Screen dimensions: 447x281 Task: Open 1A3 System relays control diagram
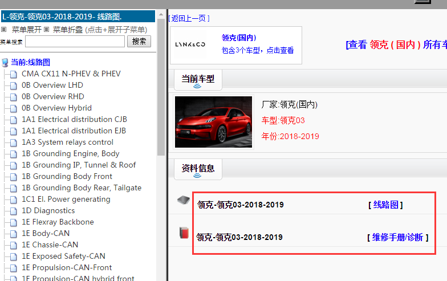tap(67, 142)
